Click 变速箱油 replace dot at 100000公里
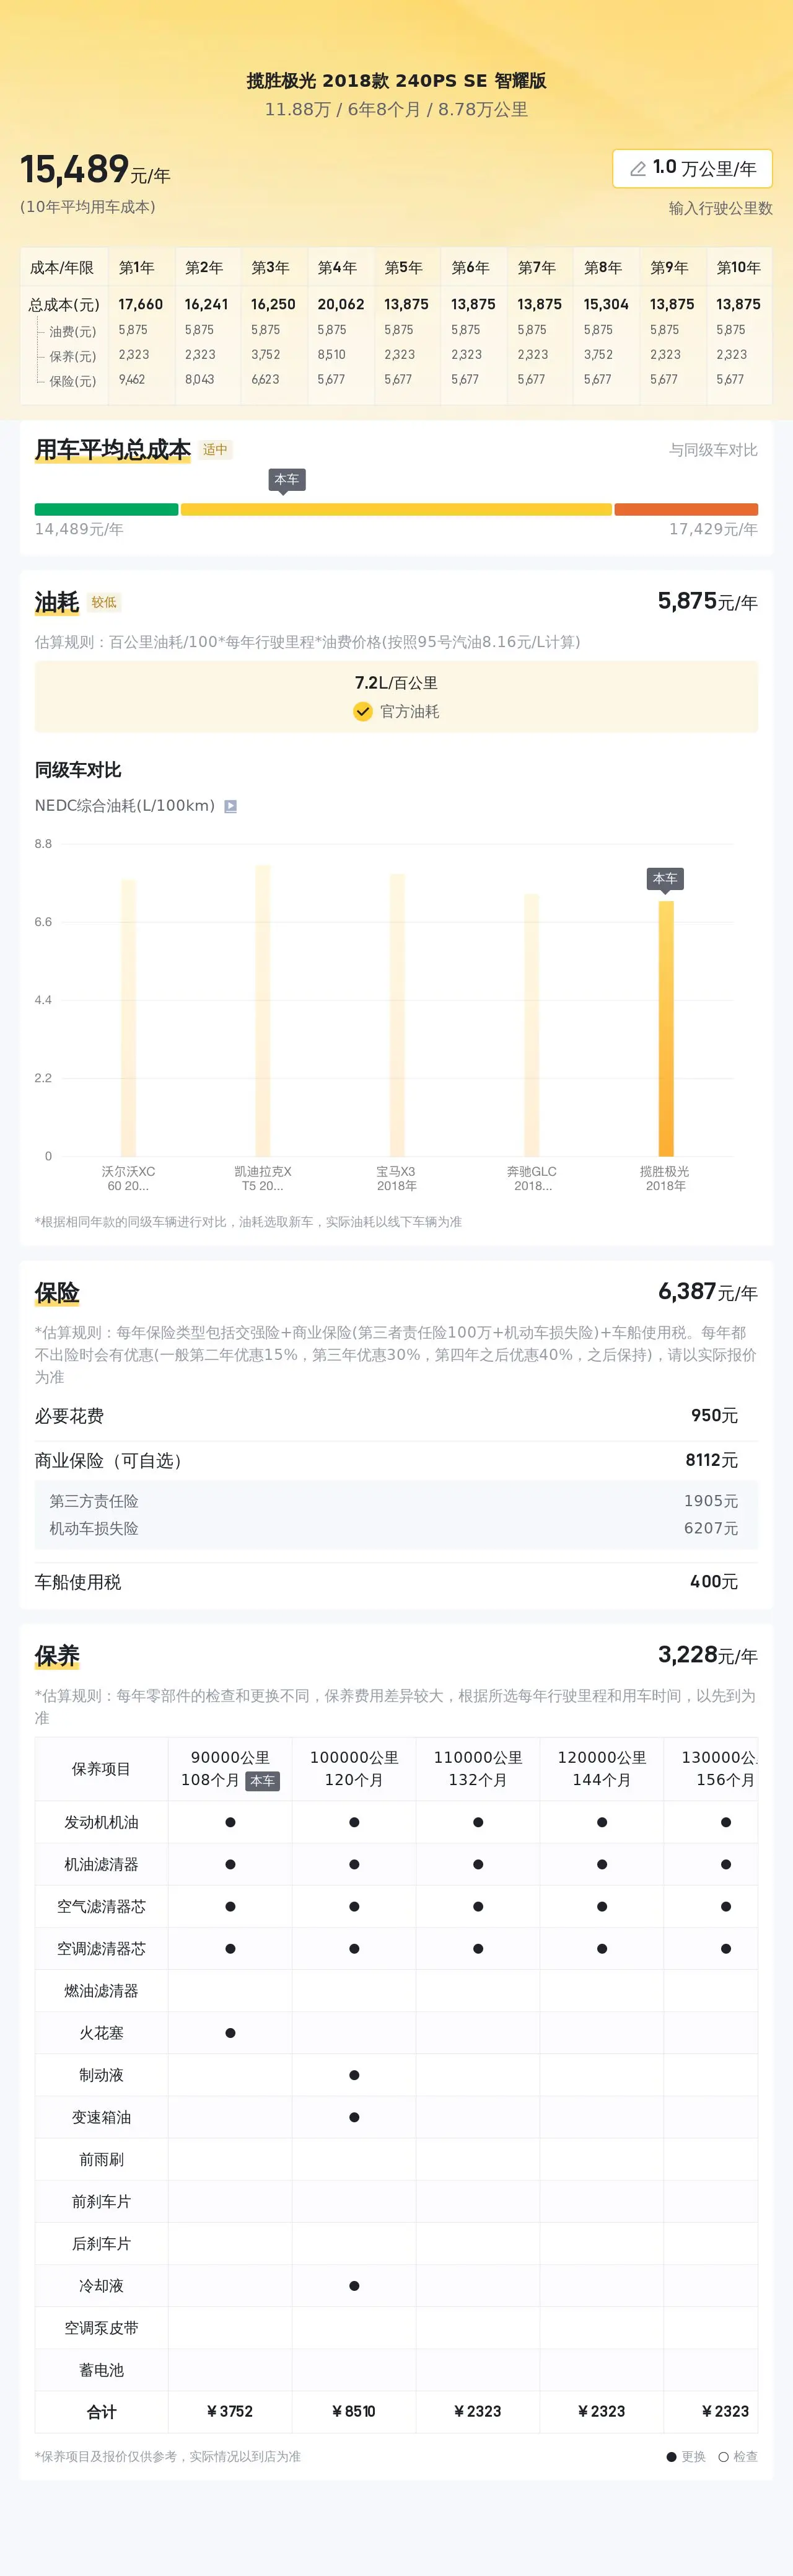Viewport: 793px width, 2576px height. coord(354,2117)
